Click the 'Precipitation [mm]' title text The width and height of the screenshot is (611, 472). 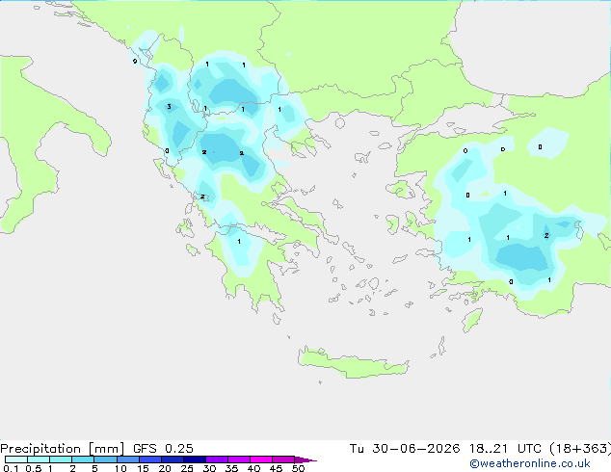(62, 449)
